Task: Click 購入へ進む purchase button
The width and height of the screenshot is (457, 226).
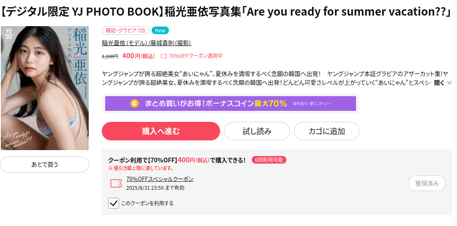Action: click(161, 131)
